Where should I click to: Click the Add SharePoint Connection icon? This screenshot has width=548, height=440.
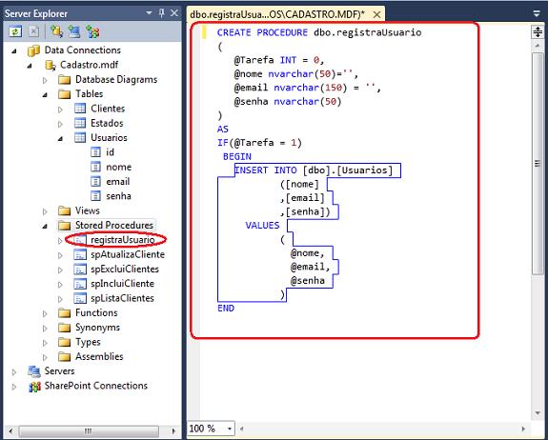(92, 31)
